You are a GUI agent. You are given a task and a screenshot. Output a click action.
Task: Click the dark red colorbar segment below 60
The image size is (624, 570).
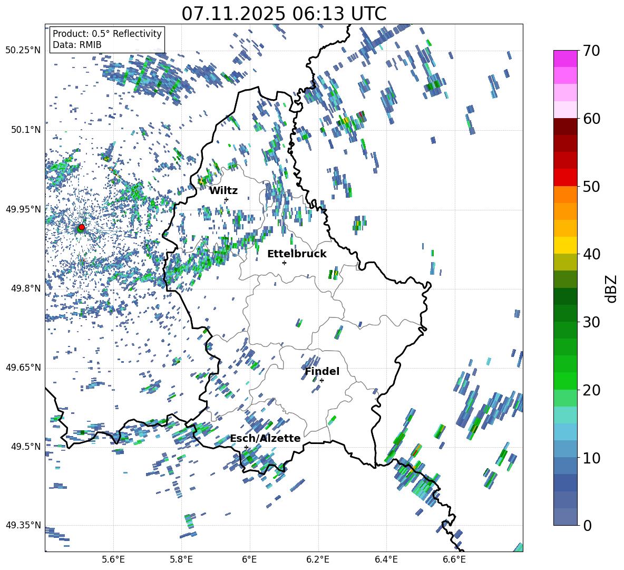click(x=565, y=127)
